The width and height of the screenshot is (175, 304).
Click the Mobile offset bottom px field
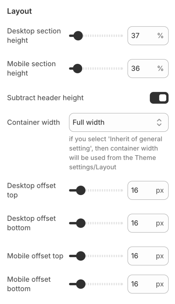click(148, 284)
